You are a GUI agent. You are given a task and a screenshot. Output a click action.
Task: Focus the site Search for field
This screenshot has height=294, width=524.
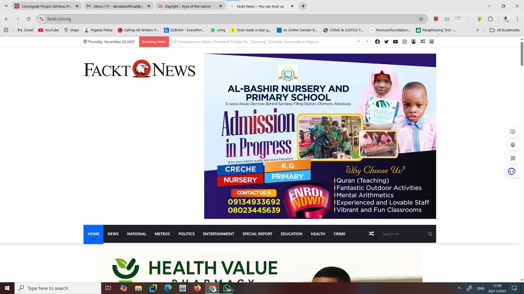(403, 234)
